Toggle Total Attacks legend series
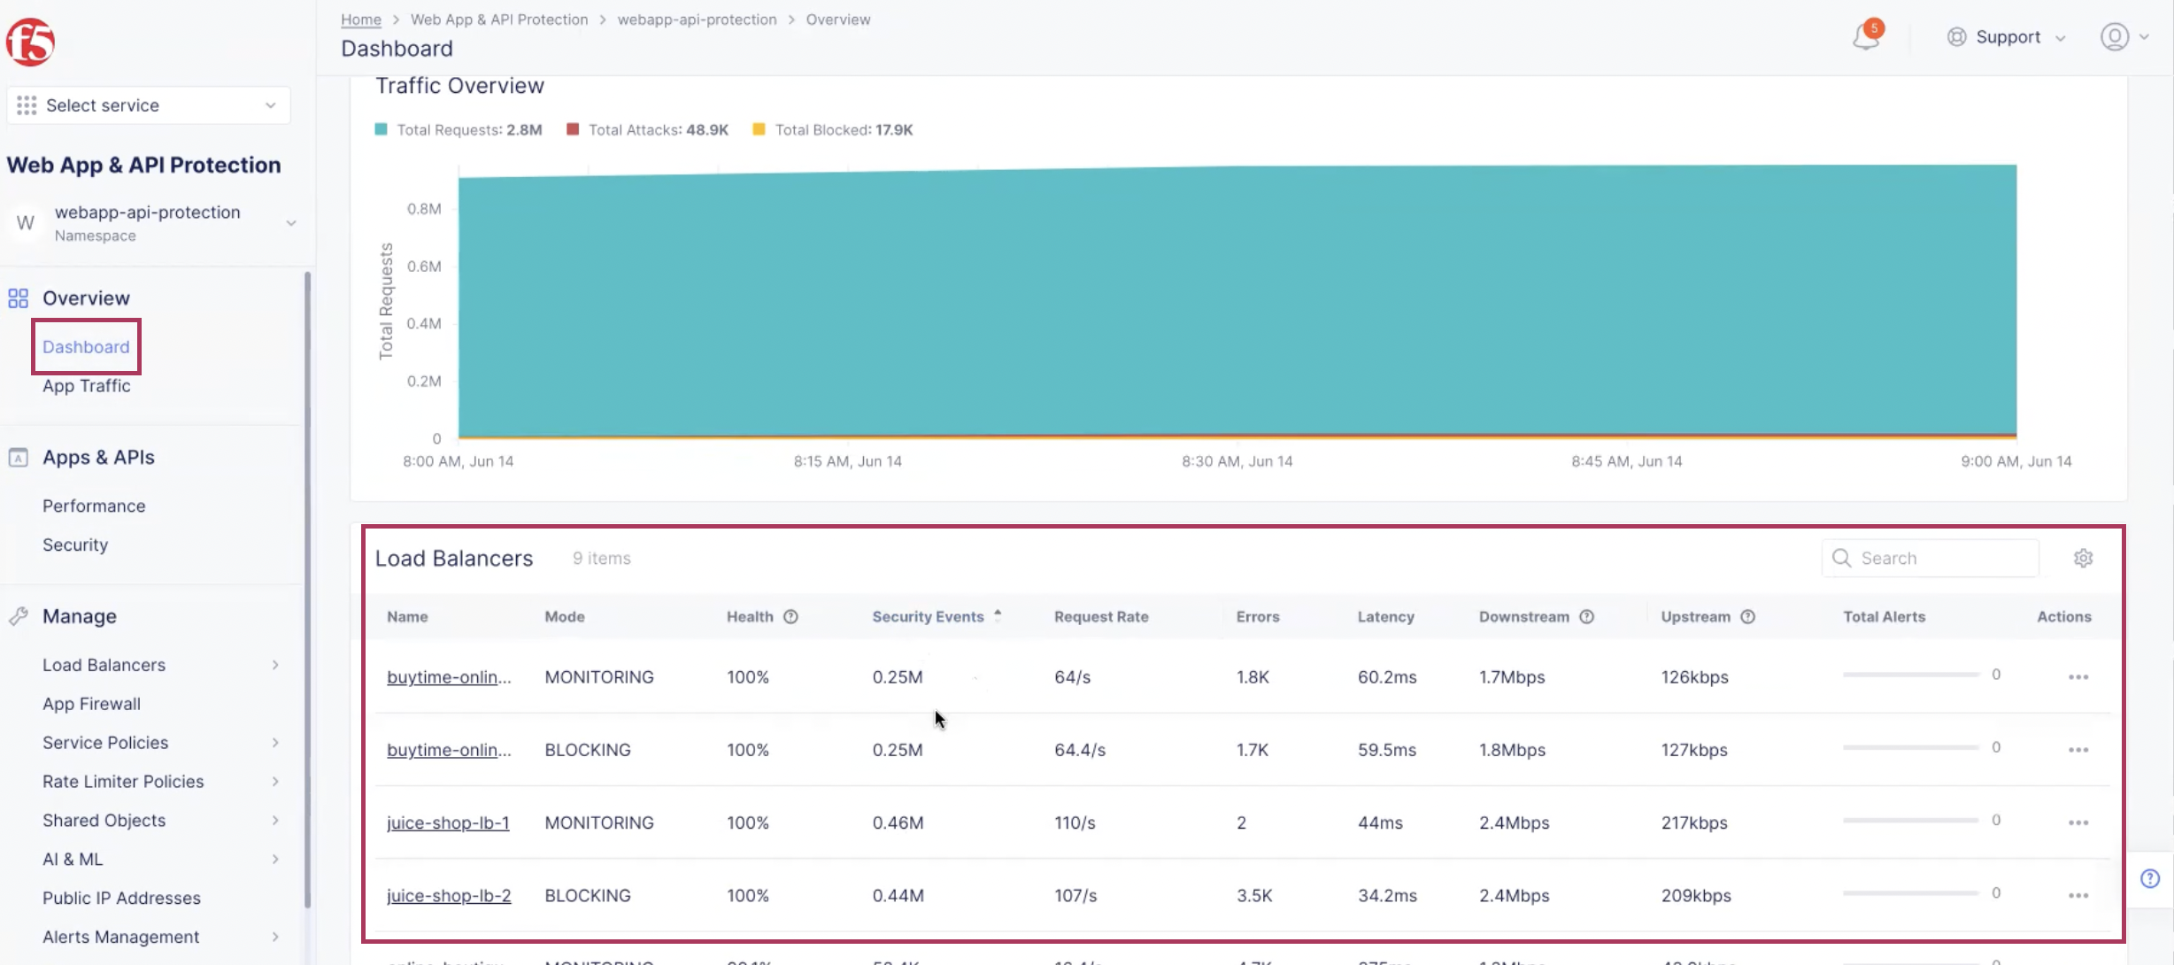The width and height of the screenshot is (2174, 965). [647, 130]
